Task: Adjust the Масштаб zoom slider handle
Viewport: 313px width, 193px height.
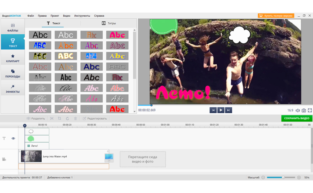Action: click(x=283, y=177)
